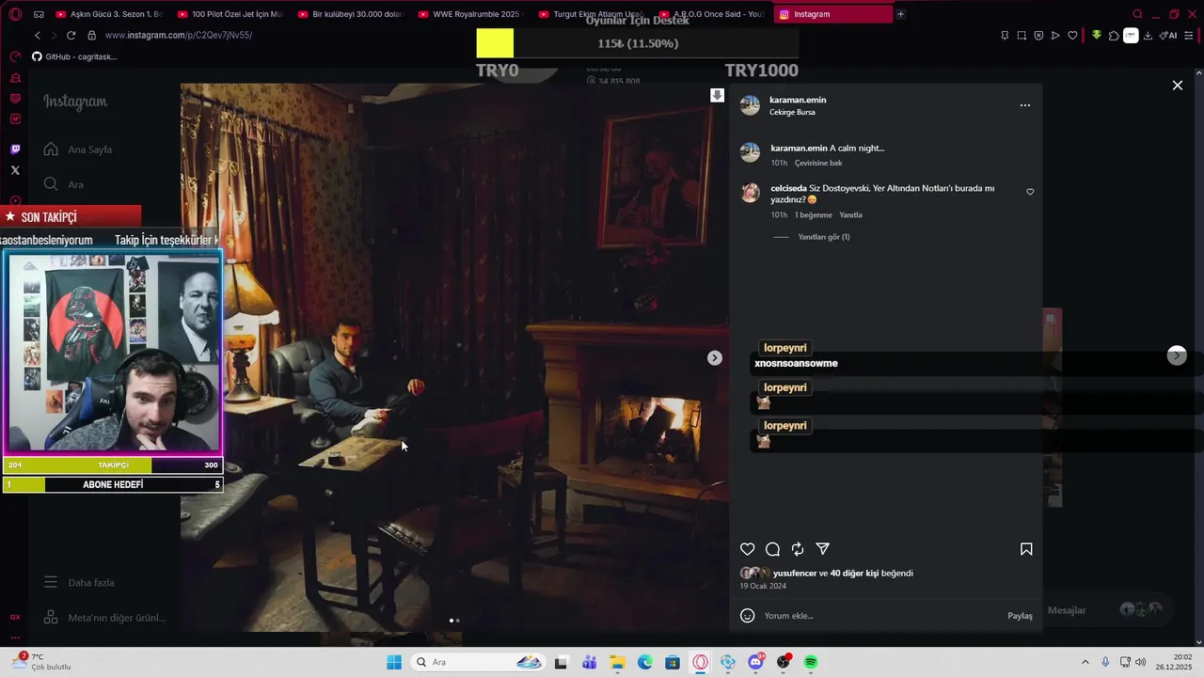This screenshot has height=677, width=1204.
Task: Go to the next post arrow
Action: [1177, 355]
